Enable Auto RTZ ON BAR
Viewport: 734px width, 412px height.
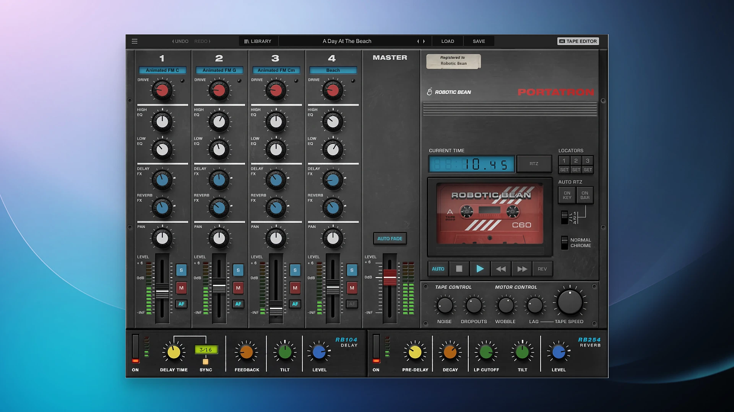pyautogui.click(x=585, y=195)
